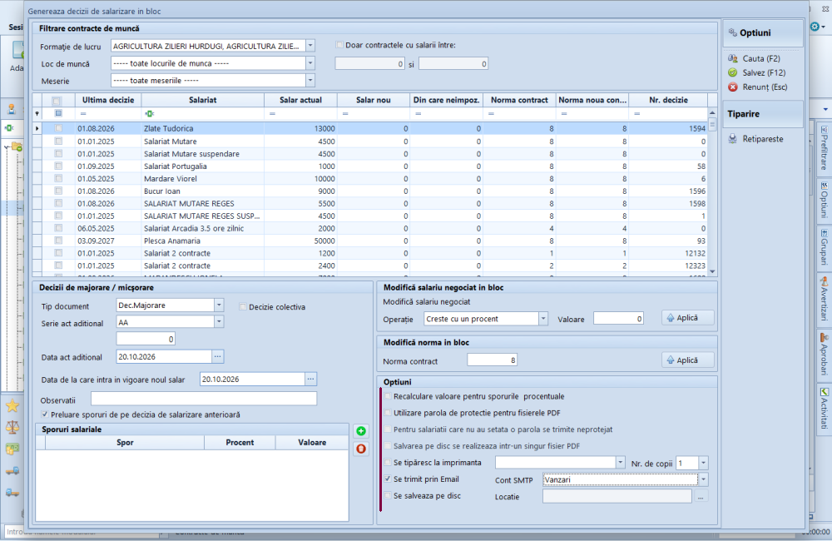Click the Salariat column header
This screenshot has width=832, height=541.
[x=203, y=100]
